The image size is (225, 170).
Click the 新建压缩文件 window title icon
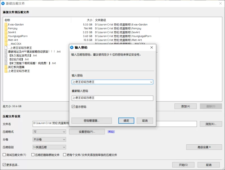coord(3,3)
